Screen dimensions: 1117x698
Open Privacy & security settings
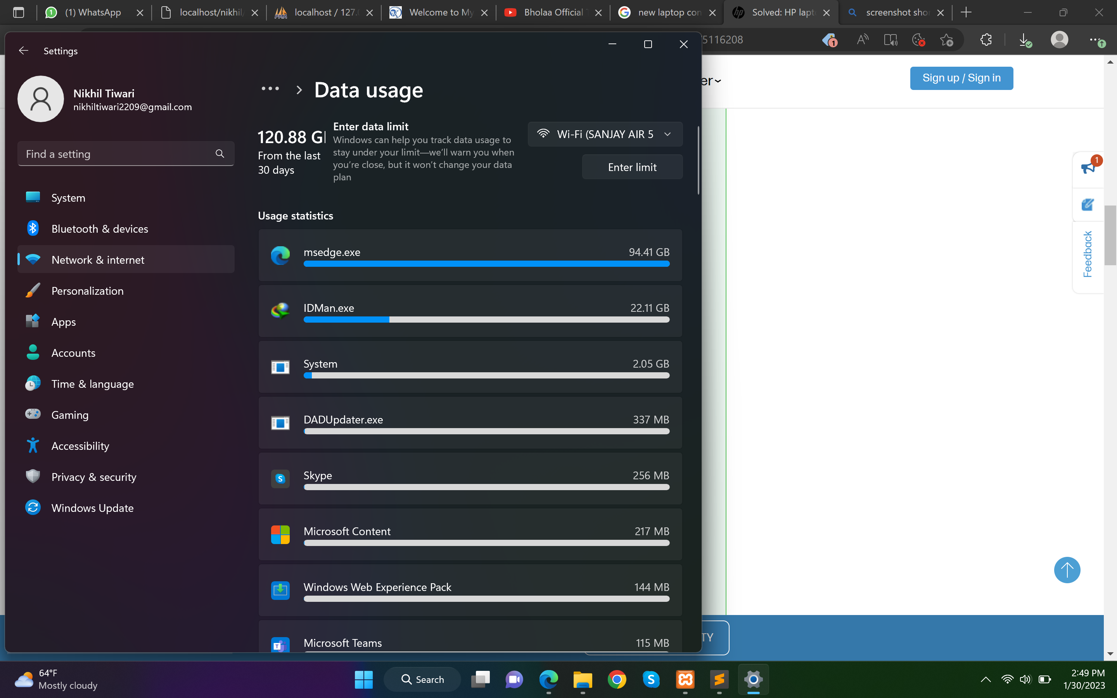click(x=126, y=477)
